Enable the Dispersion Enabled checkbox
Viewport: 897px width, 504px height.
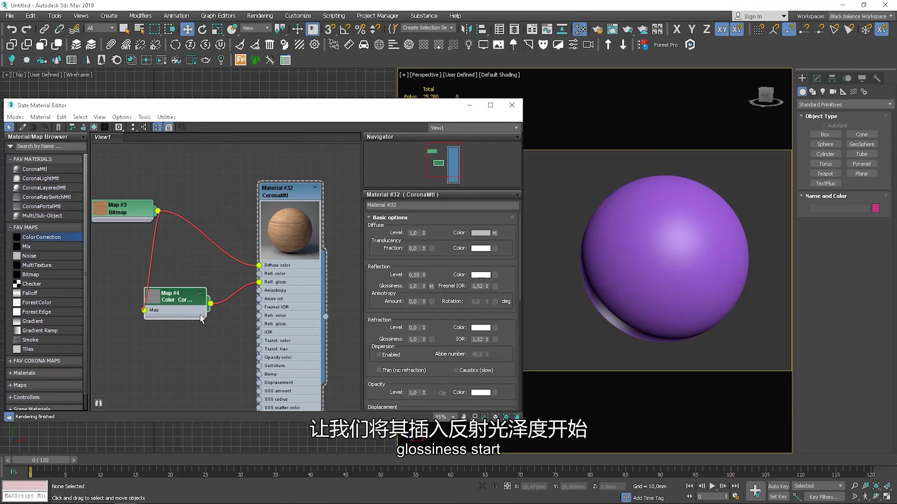coord(378,354)
